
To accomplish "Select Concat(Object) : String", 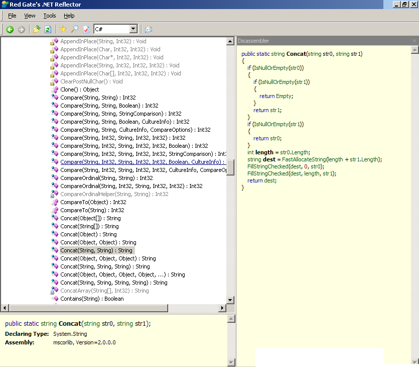I will 88,234.
